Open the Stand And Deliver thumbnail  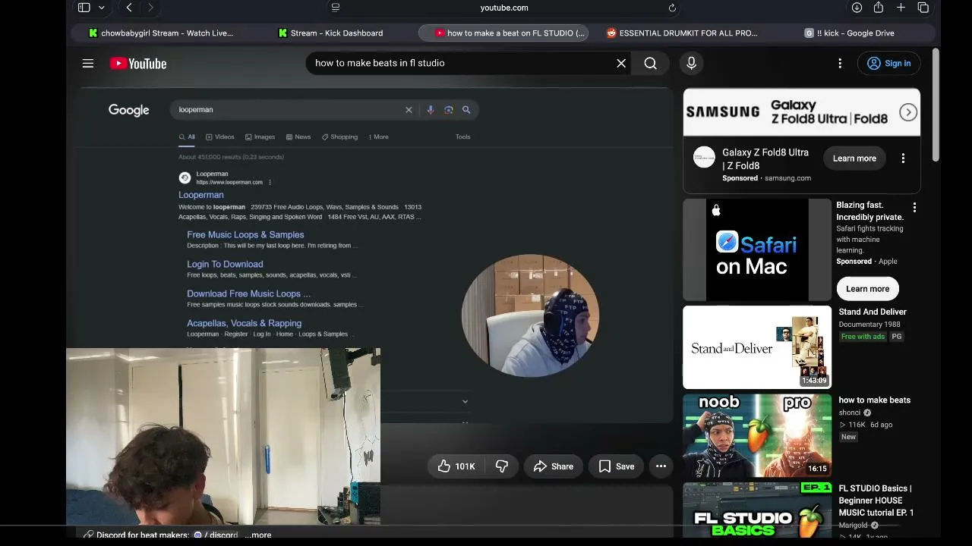(757, 347)
